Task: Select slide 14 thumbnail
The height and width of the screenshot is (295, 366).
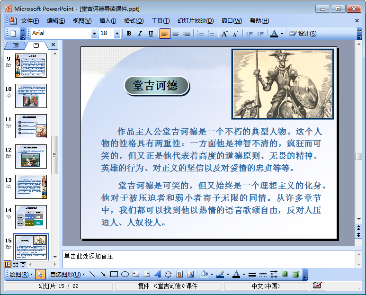Action: point(31,217)
